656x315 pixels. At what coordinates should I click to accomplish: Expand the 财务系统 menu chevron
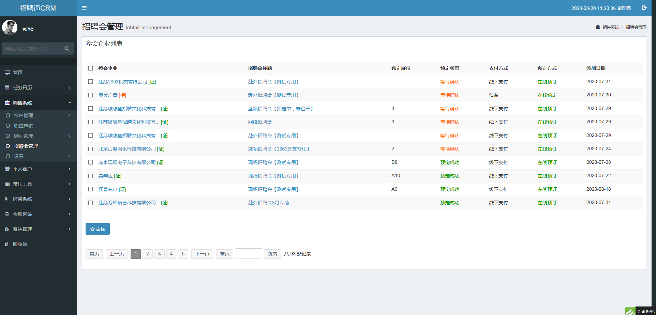pyautogui.click(x=70, y=199)
